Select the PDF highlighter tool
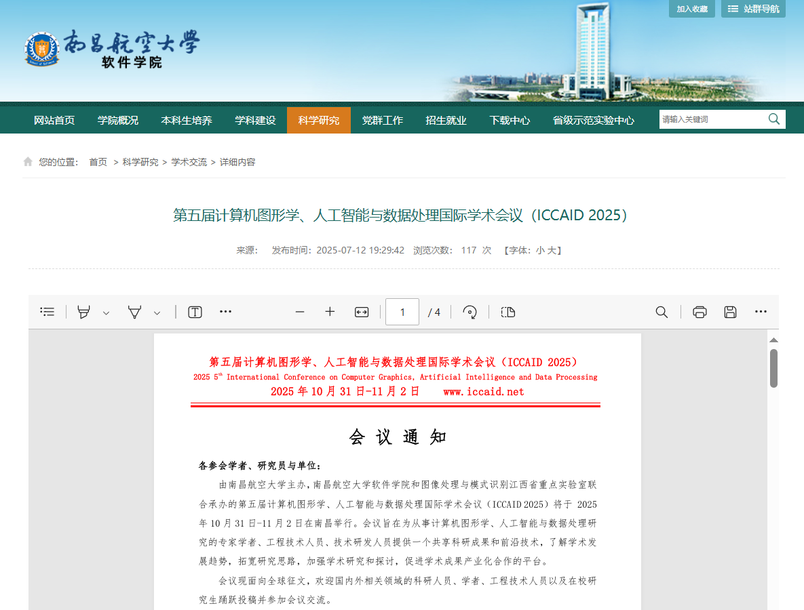804x610 pixels. [83, 312]
